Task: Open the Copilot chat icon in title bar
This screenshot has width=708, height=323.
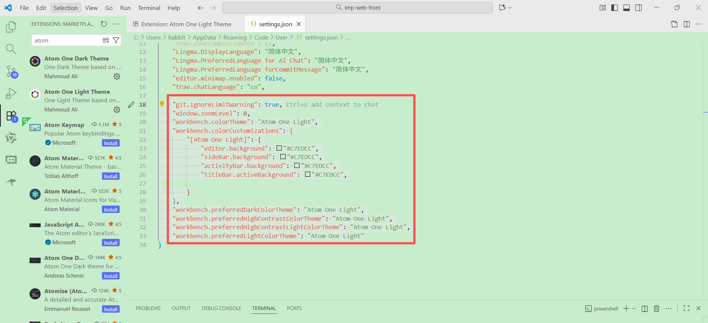Action: [502, 8]
